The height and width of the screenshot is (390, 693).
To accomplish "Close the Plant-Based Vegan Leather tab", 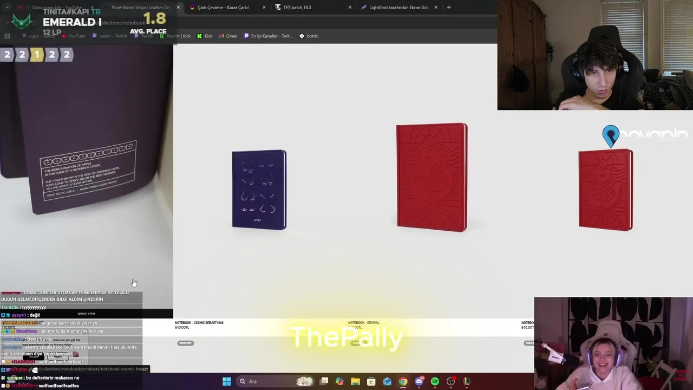I will pyautogui.click(x=178, y=8).
